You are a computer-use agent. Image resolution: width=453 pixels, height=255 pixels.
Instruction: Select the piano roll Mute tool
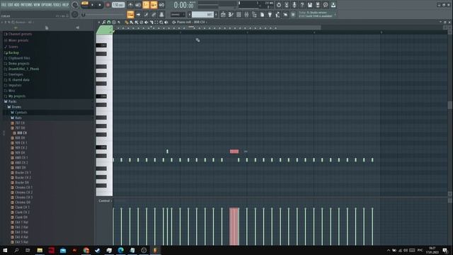(147, 22)
